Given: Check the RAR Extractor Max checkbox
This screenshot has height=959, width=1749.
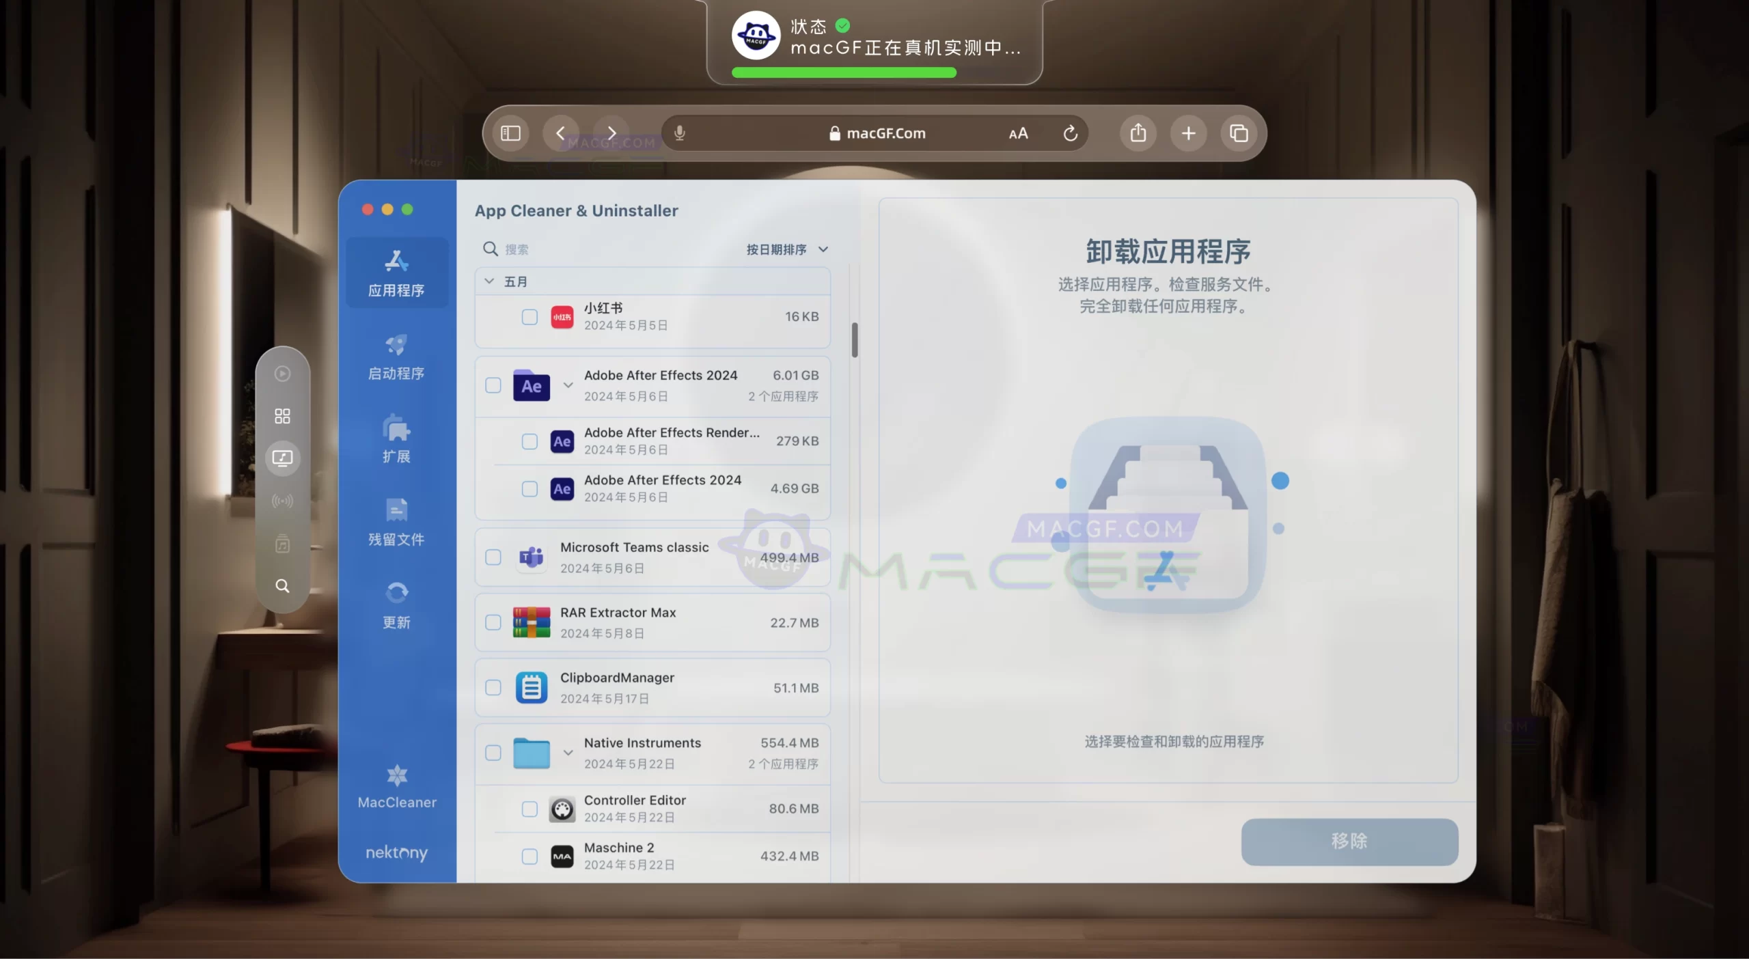Looking at the screenshot, I should [x=493, y=623].
